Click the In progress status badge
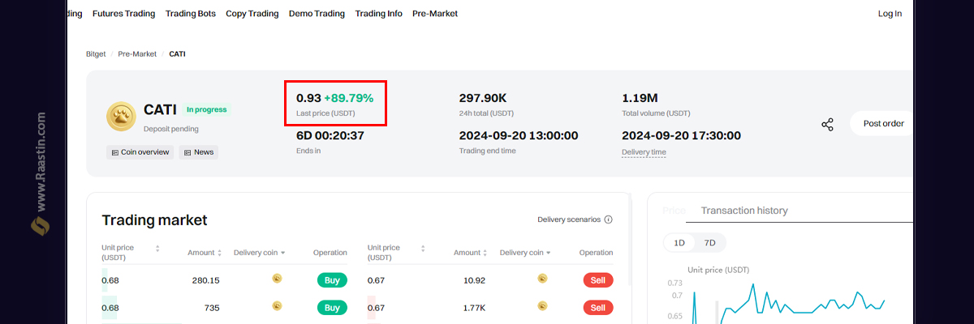The width and height of the screenshot is (974, 324). pyautogui.click(x=207, y=109)
